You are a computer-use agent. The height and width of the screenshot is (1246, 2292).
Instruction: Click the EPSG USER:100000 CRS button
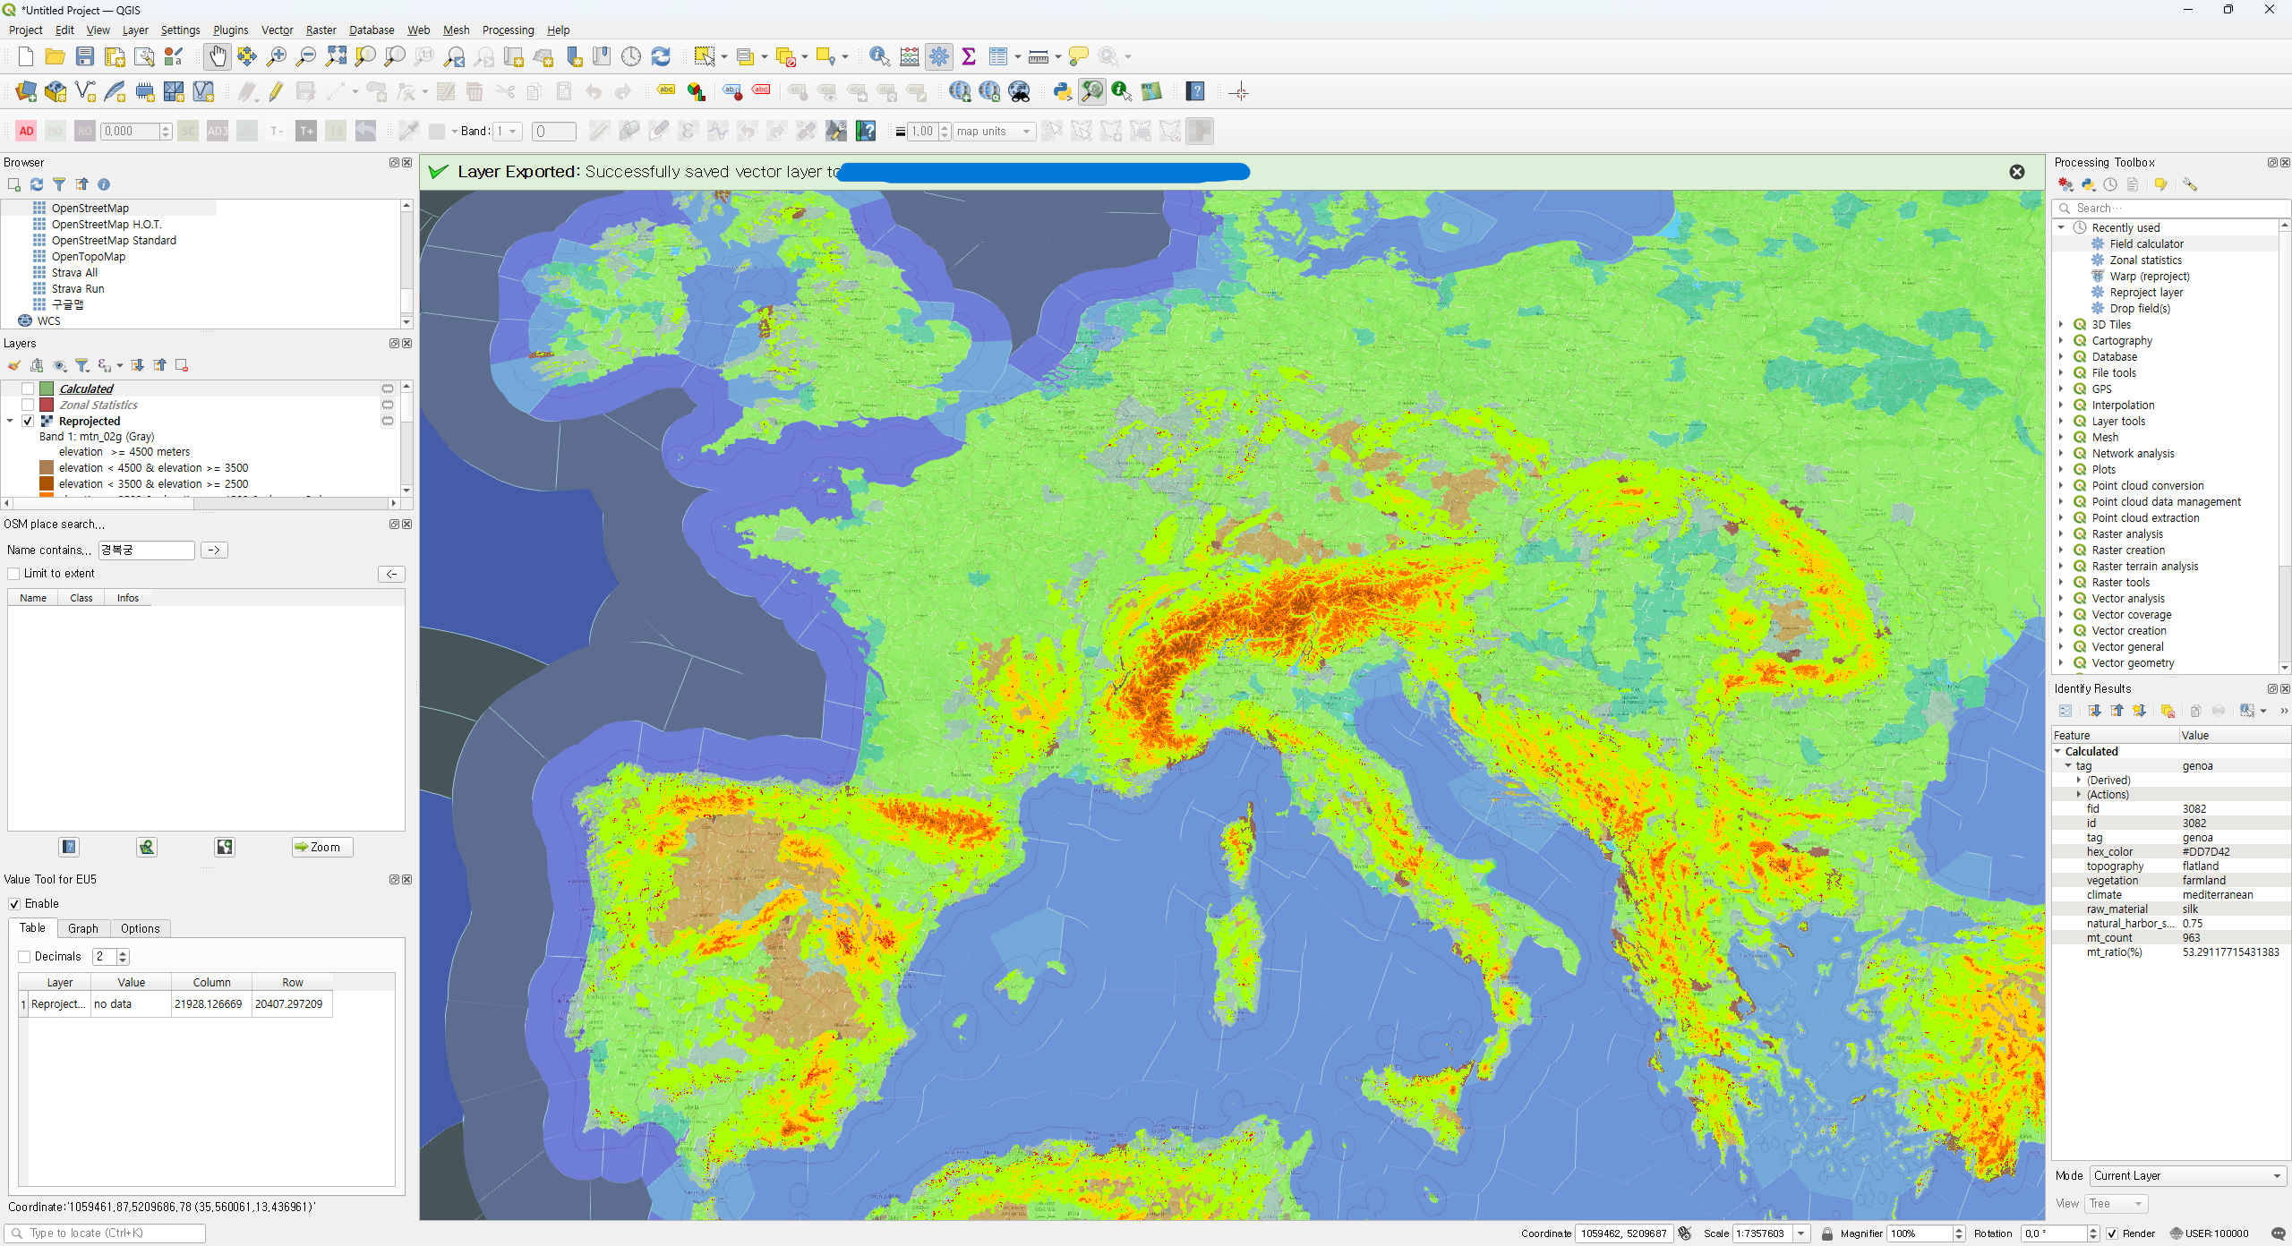point(2210,1233)
